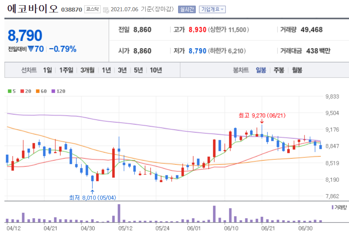Select the 1일 line chart tab

point(47,70)
